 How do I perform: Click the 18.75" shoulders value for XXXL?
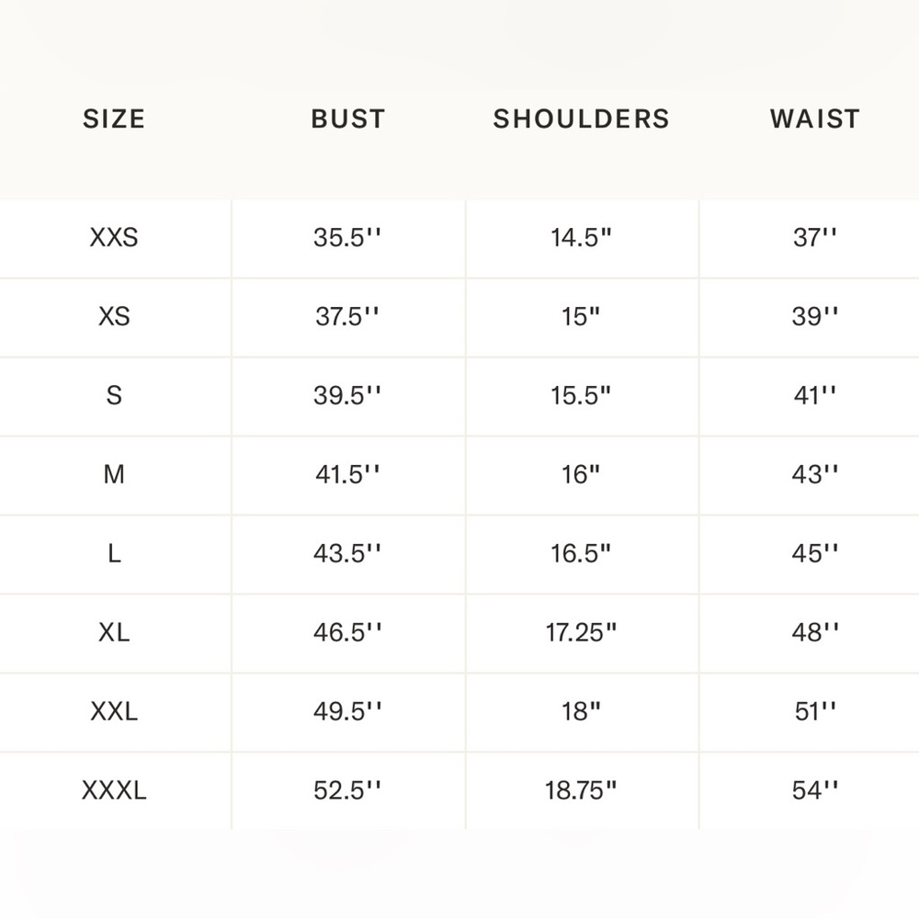[581, 790]
